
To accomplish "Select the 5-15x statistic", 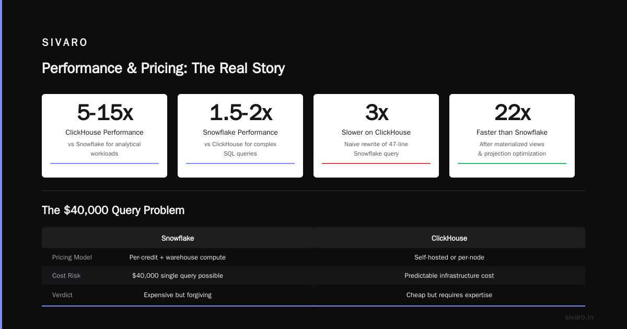I will (x=104, y=112).
